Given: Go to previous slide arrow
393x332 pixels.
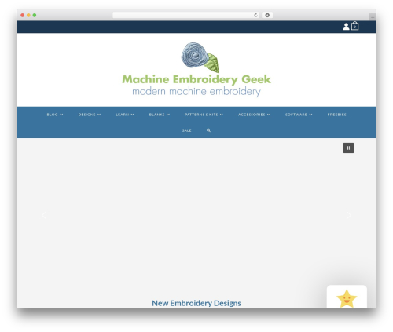Looking at the screenshot, I should pyautogui.click(x=44, y=215).
